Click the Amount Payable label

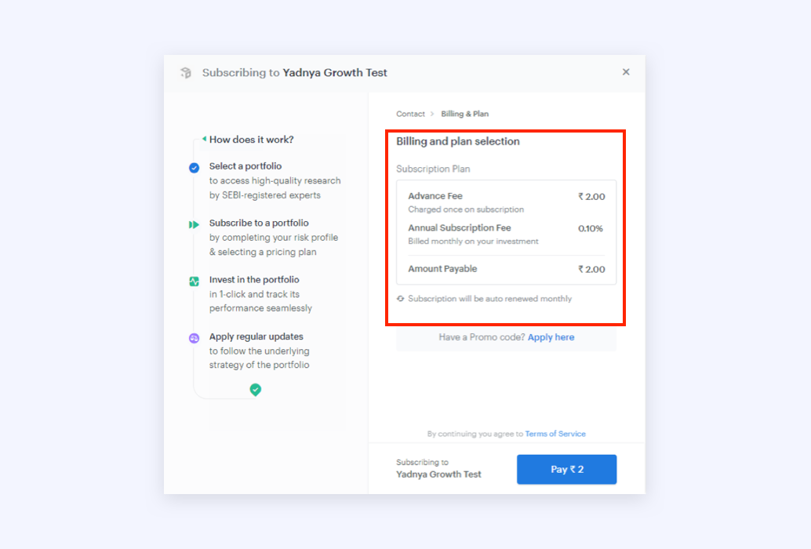point(442,268)
